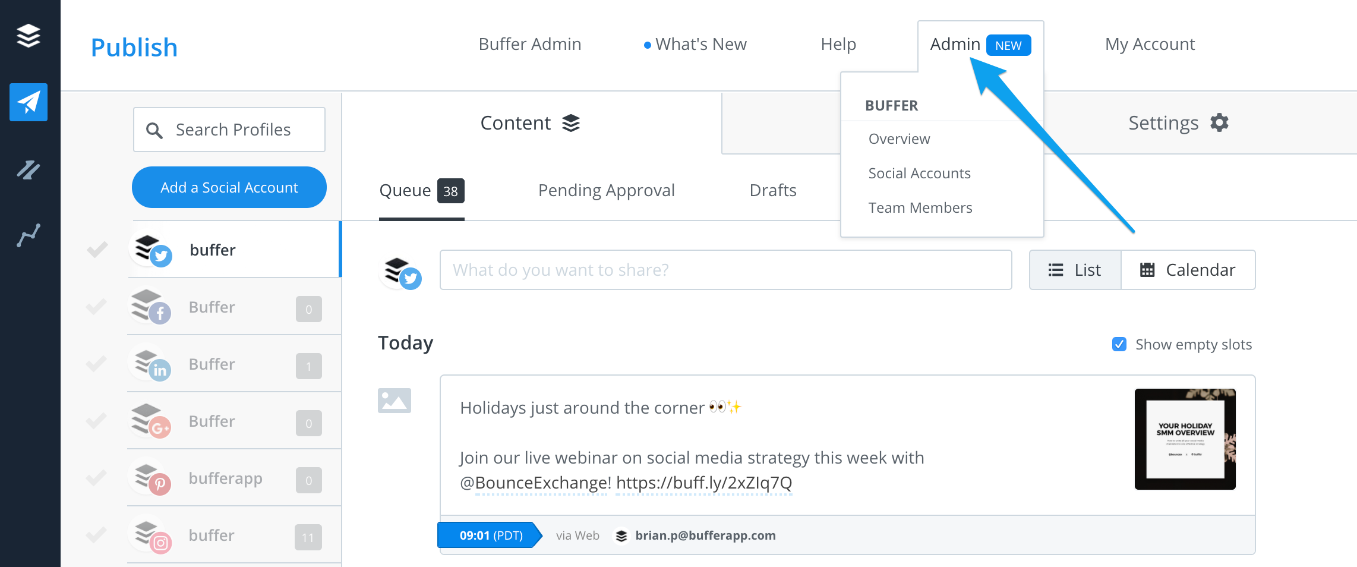Switch to Calendar view
Image resolution: width=1357 pixels, height=567 pixels.
click(1200, 270)
